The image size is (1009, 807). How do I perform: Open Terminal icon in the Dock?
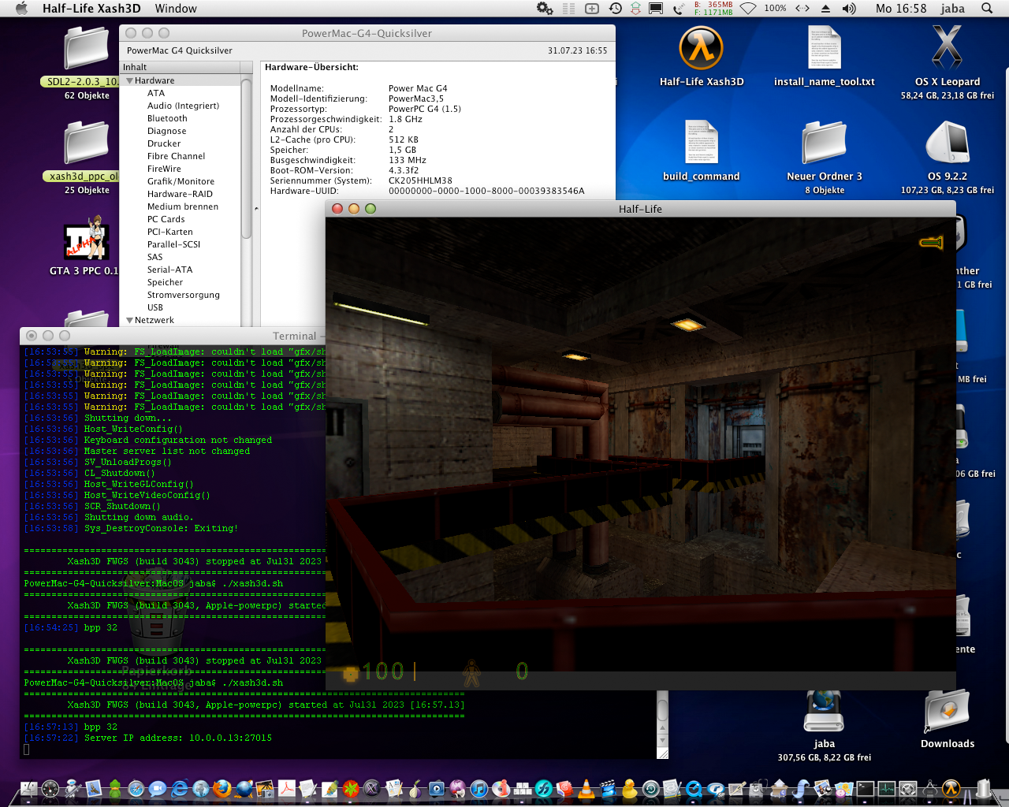click(866, 789)
